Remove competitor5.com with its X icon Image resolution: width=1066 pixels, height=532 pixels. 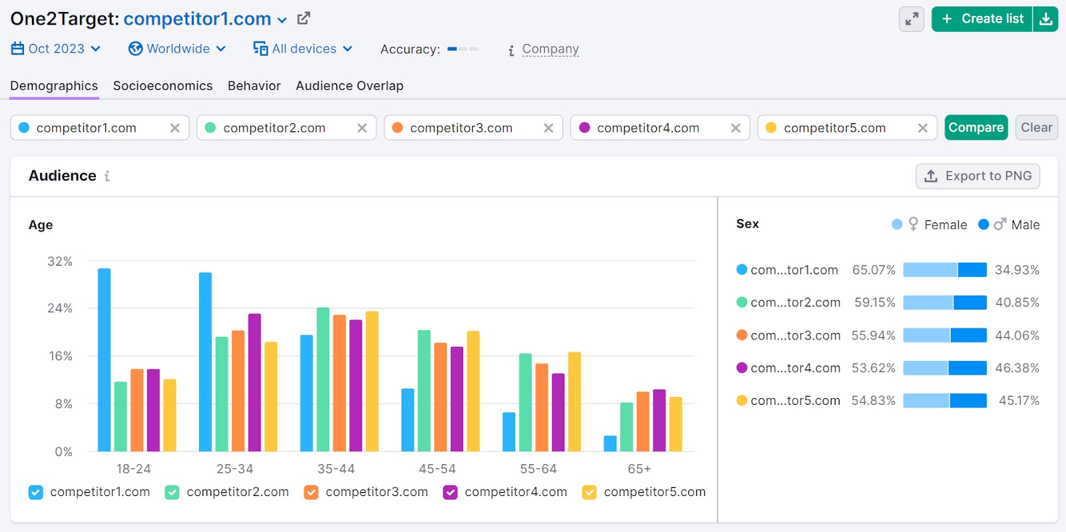923,128
